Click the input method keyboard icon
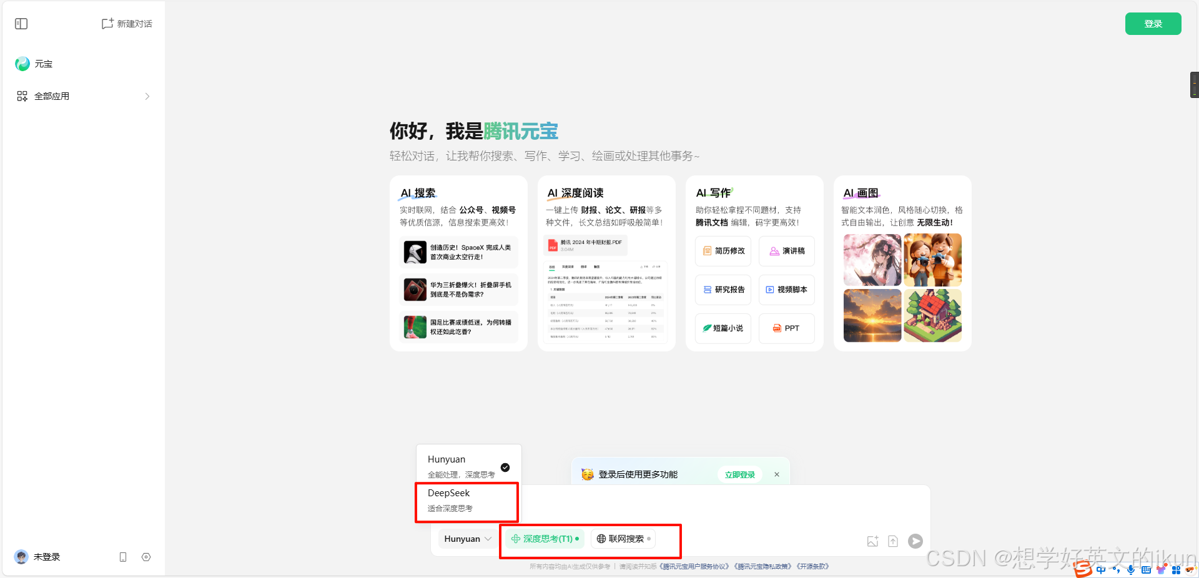The image size is (1199, 578). point(1146,570)
